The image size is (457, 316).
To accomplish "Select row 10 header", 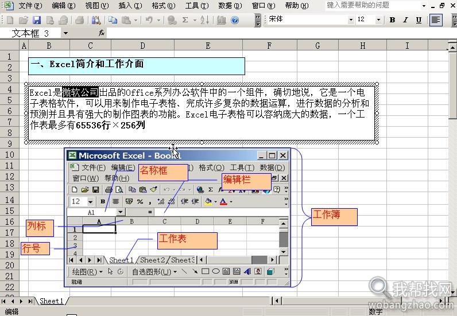I will 10,155.
